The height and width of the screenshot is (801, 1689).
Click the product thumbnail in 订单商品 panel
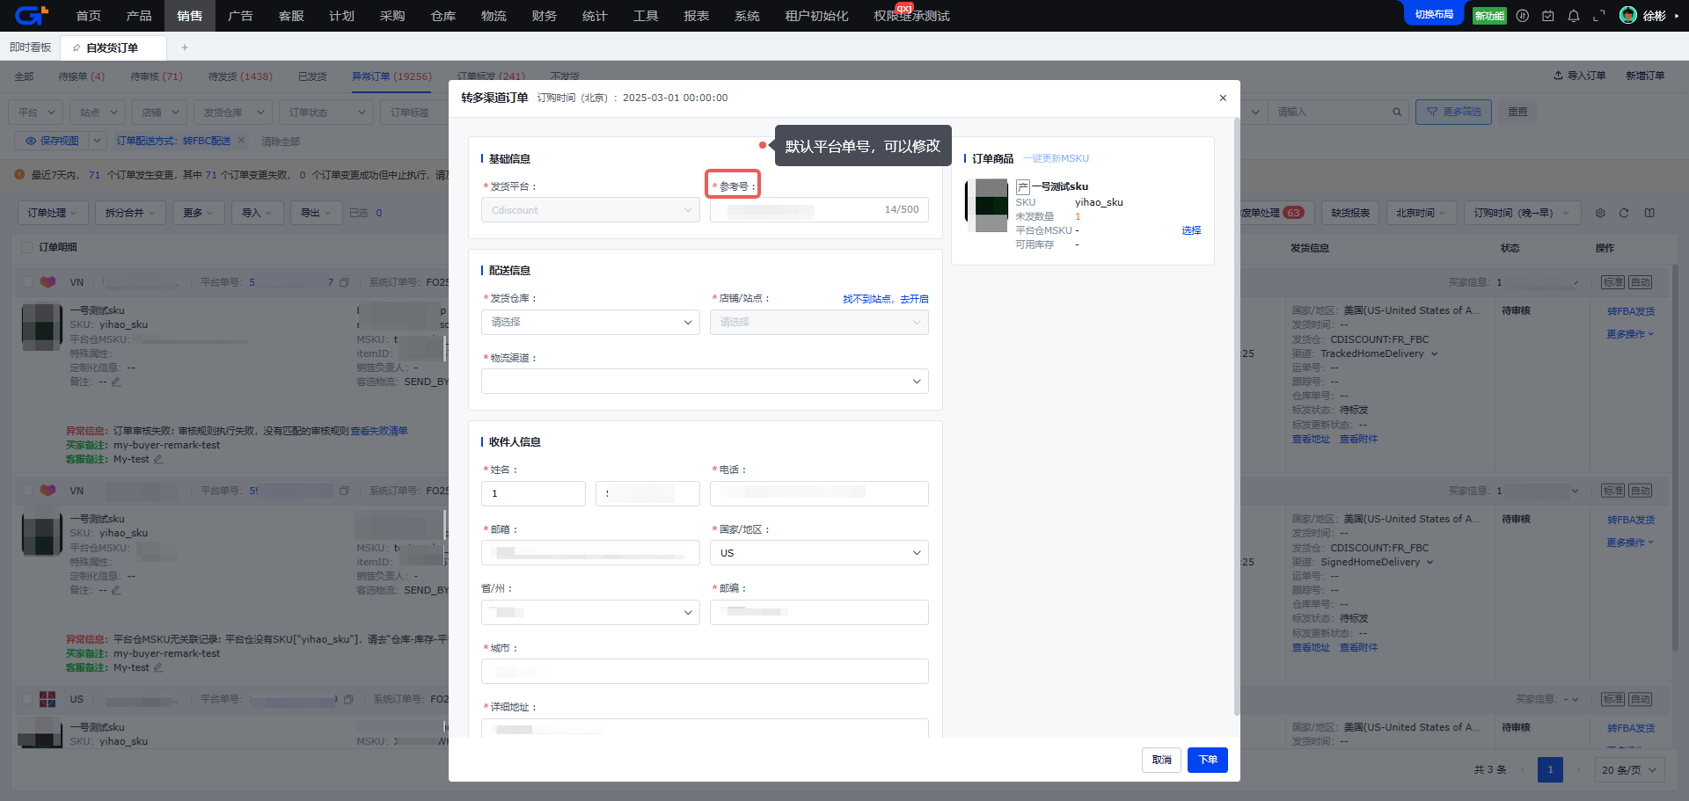coord(986,206)
